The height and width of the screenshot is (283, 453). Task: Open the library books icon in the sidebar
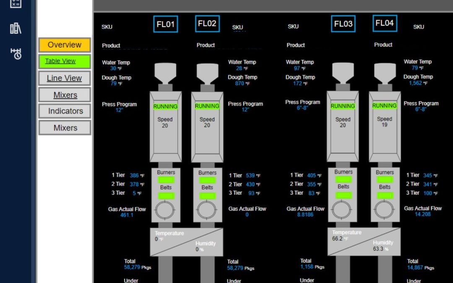click(16, 29)
